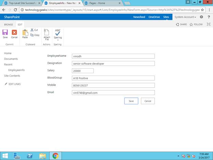View site information icon in address bar
The height and width of the screenshot is (160, 213).
(x=22, y=10)
